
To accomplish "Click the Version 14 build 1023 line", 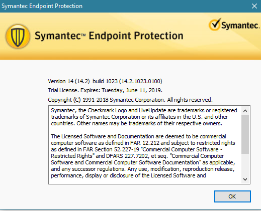I will pos(105,81).
